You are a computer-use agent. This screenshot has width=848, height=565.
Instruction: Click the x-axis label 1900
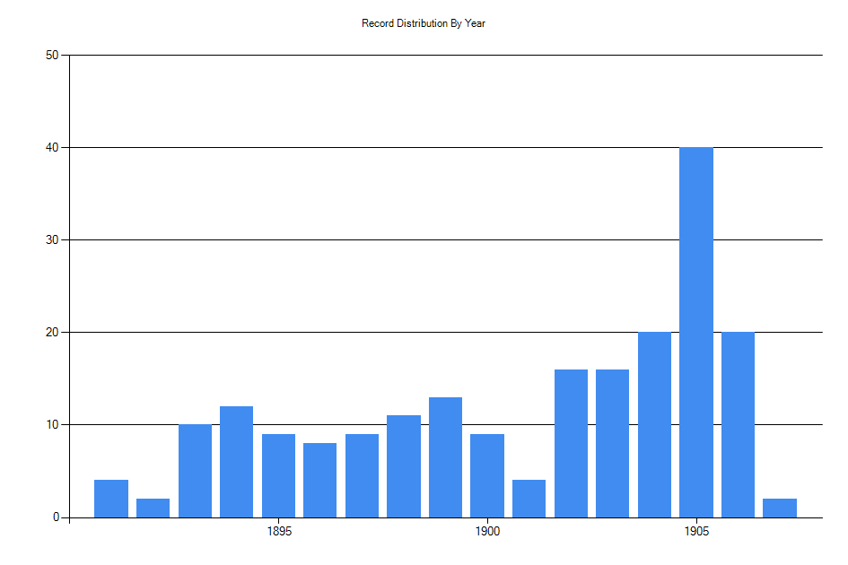tap(487, 532)
